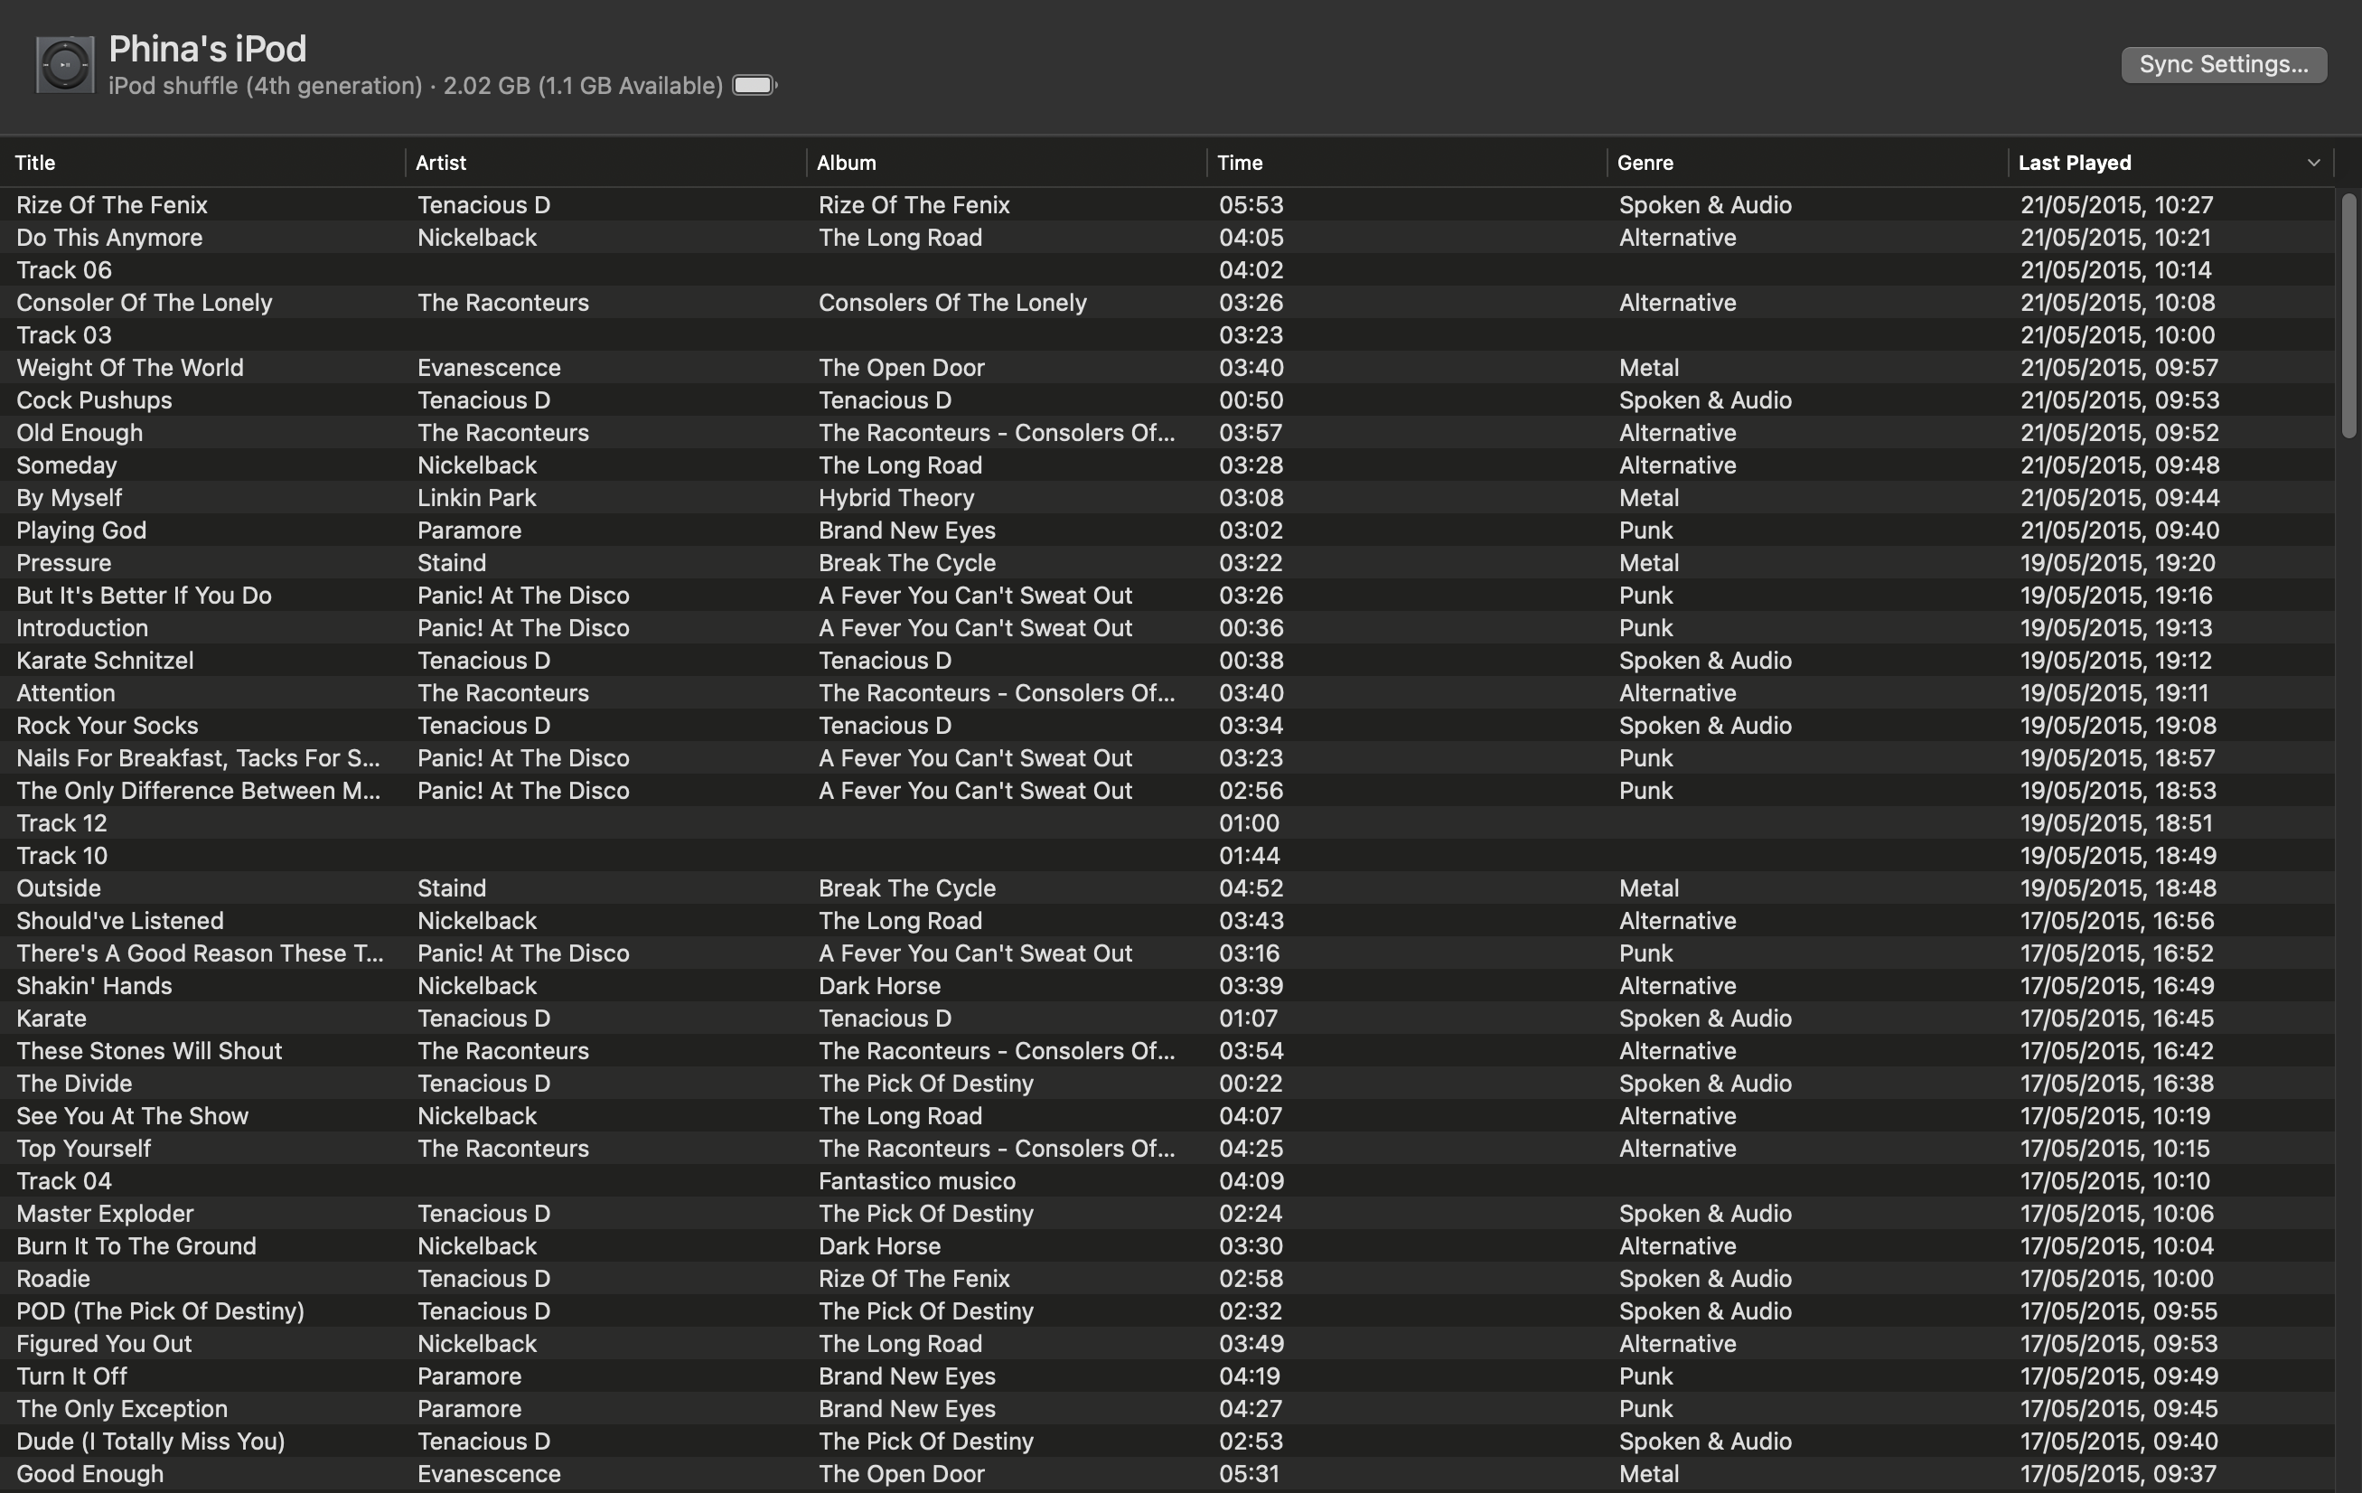Click the vertical scrollbar thumb
Viewport: 2362px width, 1493px height.
(2348, 316)
